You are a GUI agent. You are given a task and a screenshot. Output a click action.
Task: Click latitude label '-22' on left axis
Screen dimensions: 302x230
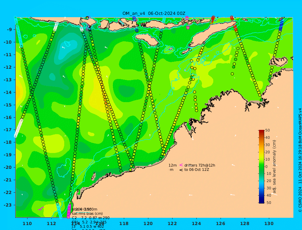tap(8, 193)
